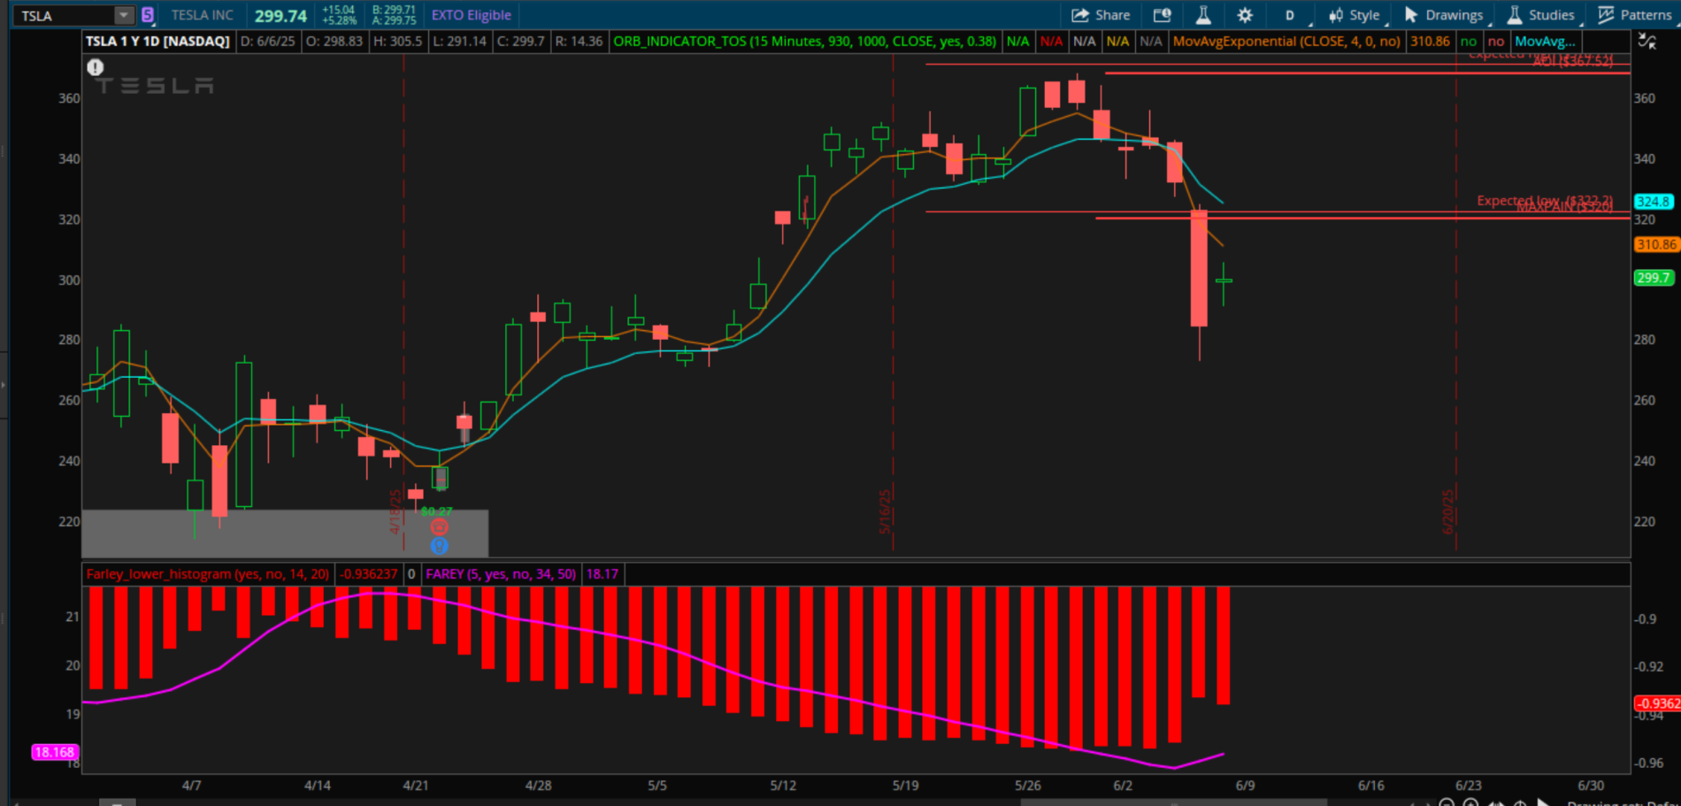
Task: Click the 18.17 value in FAREY header
Action: pyautogui.click(x=602, y=574)
